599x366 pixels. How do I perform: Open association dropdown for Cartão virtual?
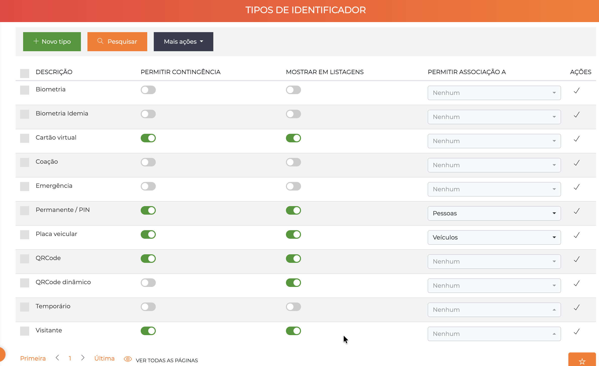(x=494, y=141)
